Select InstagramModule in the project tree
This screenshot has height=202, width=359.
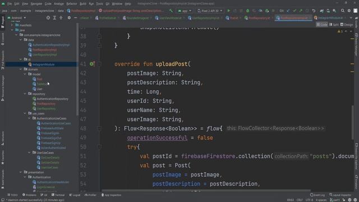click(x=43, y=65)
